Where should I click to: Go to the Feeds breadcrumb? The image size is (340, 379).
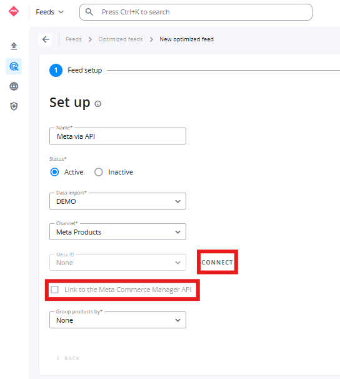coord(74,39)
